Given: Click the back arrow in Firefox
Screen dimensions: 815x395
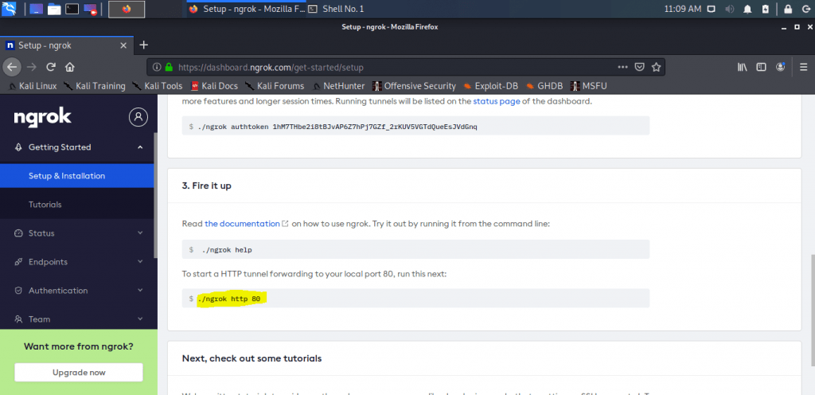Looking at the screenshot, I should click(x=12, y=67).
